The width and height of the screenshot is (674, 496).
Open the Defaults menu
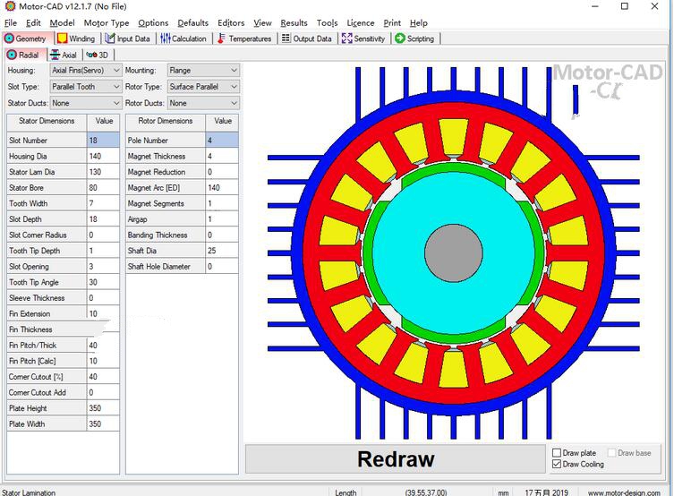192,22
